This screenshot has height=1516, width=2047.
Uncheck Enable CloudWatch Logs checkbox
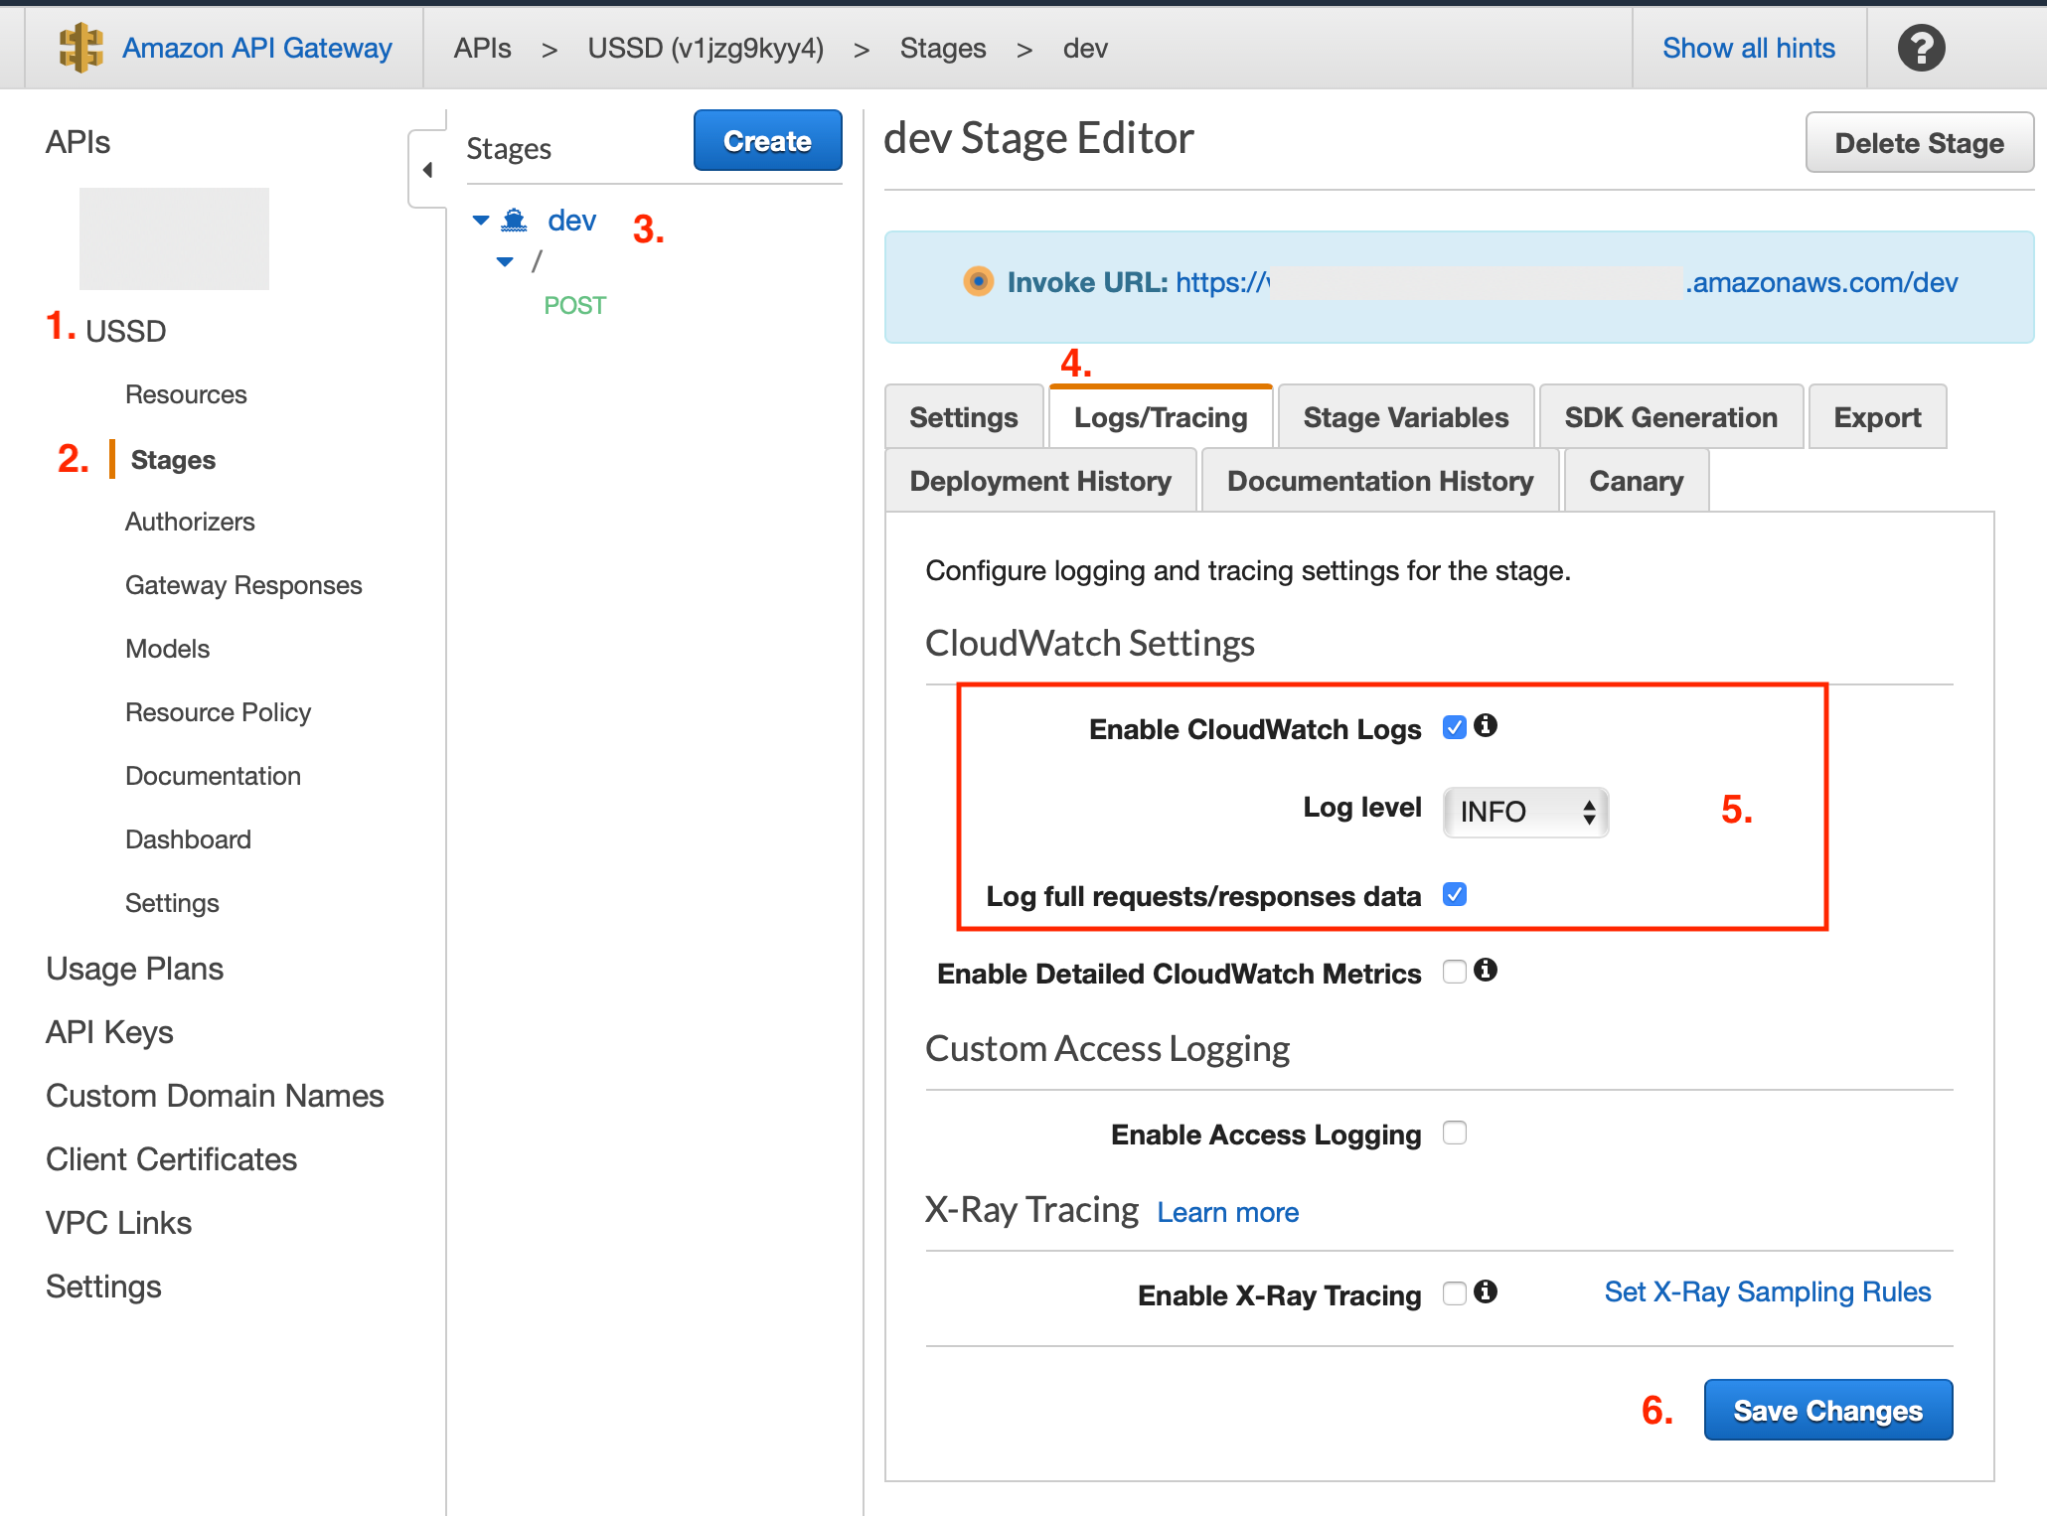(1455, 727)
